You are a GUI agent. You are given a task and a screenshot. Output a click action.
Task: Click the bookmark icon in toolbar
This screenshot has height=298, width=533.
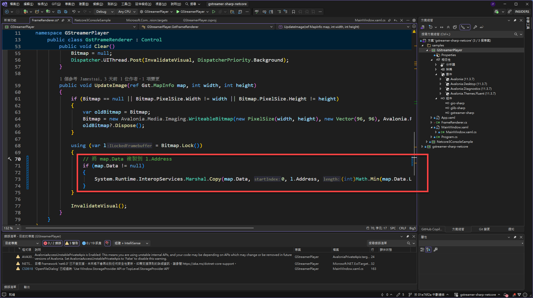tap(294, 12)
